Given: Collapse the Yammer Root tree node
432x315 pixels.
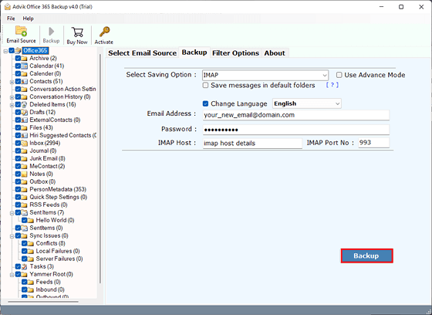Looking at the screenshot, I should pyautogui.click(x=12, y=275).
